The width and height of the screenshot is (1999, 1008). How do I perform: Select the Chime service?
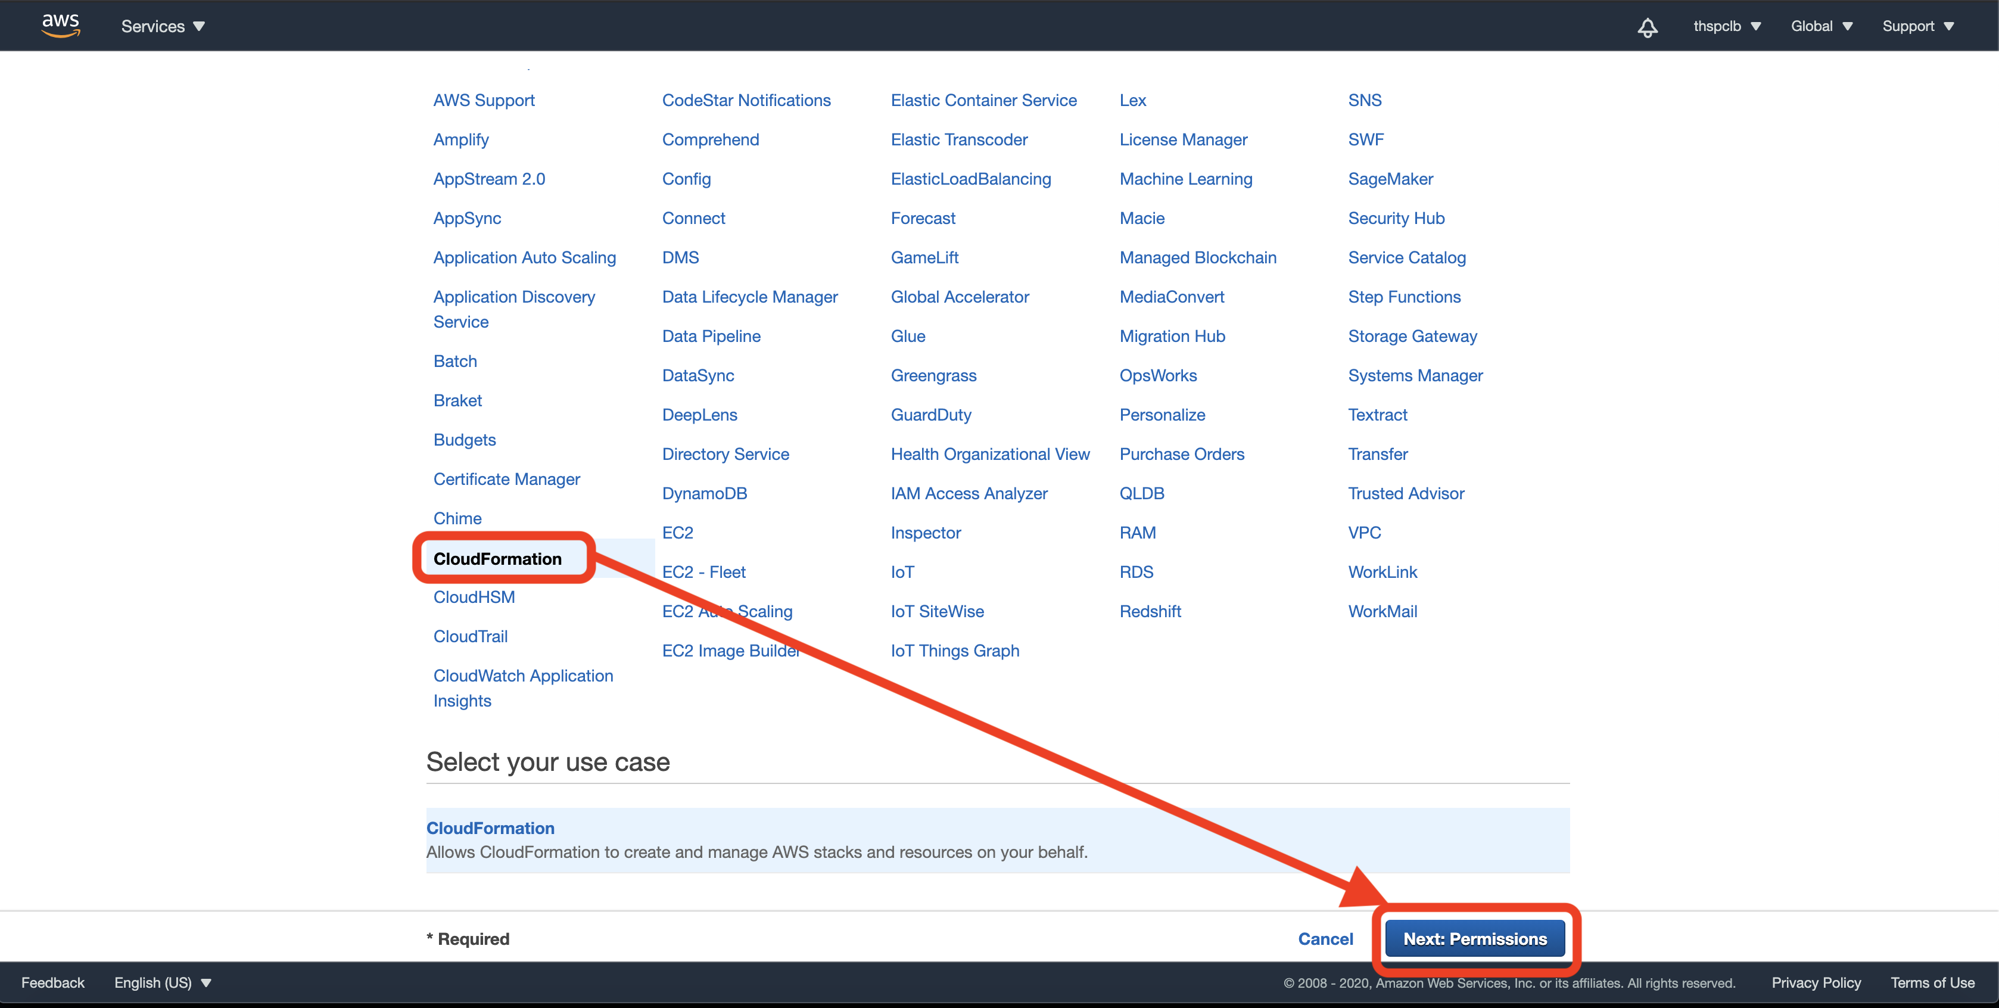(x=458, y=518)
